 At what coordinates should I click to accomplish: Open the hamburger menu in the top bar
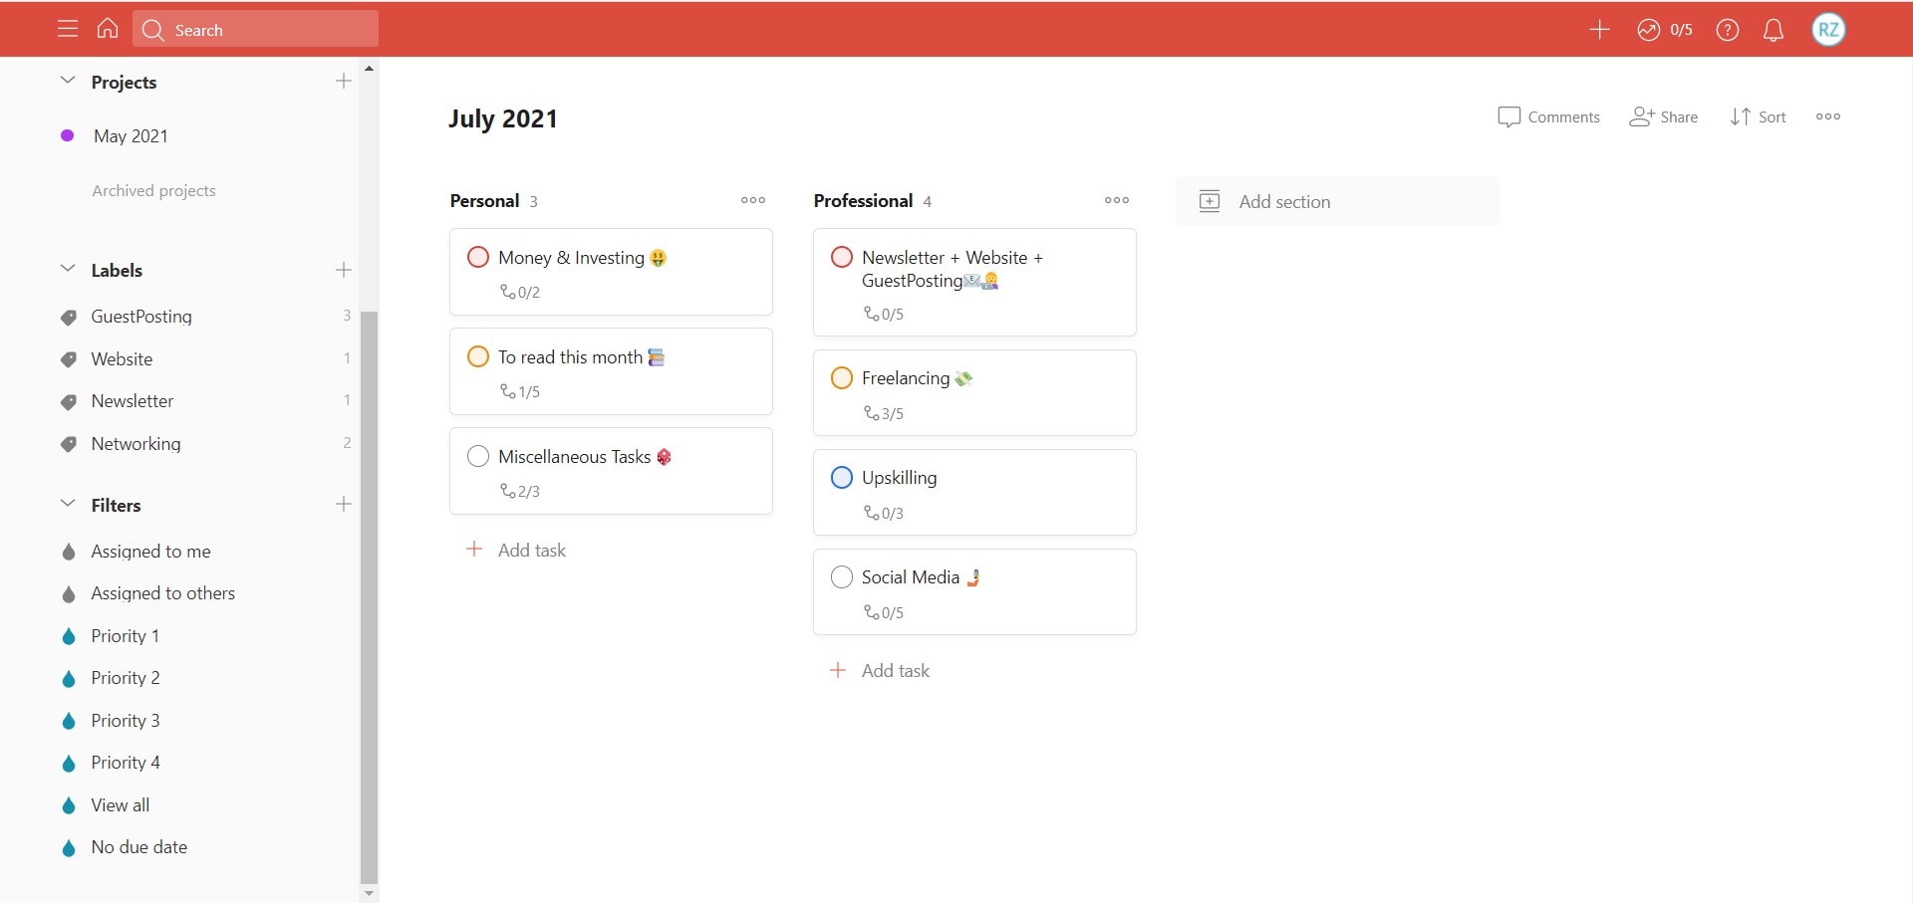[68, 29]
